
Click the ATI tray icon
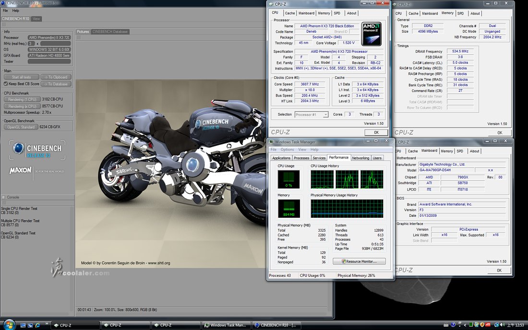(487, 325)
